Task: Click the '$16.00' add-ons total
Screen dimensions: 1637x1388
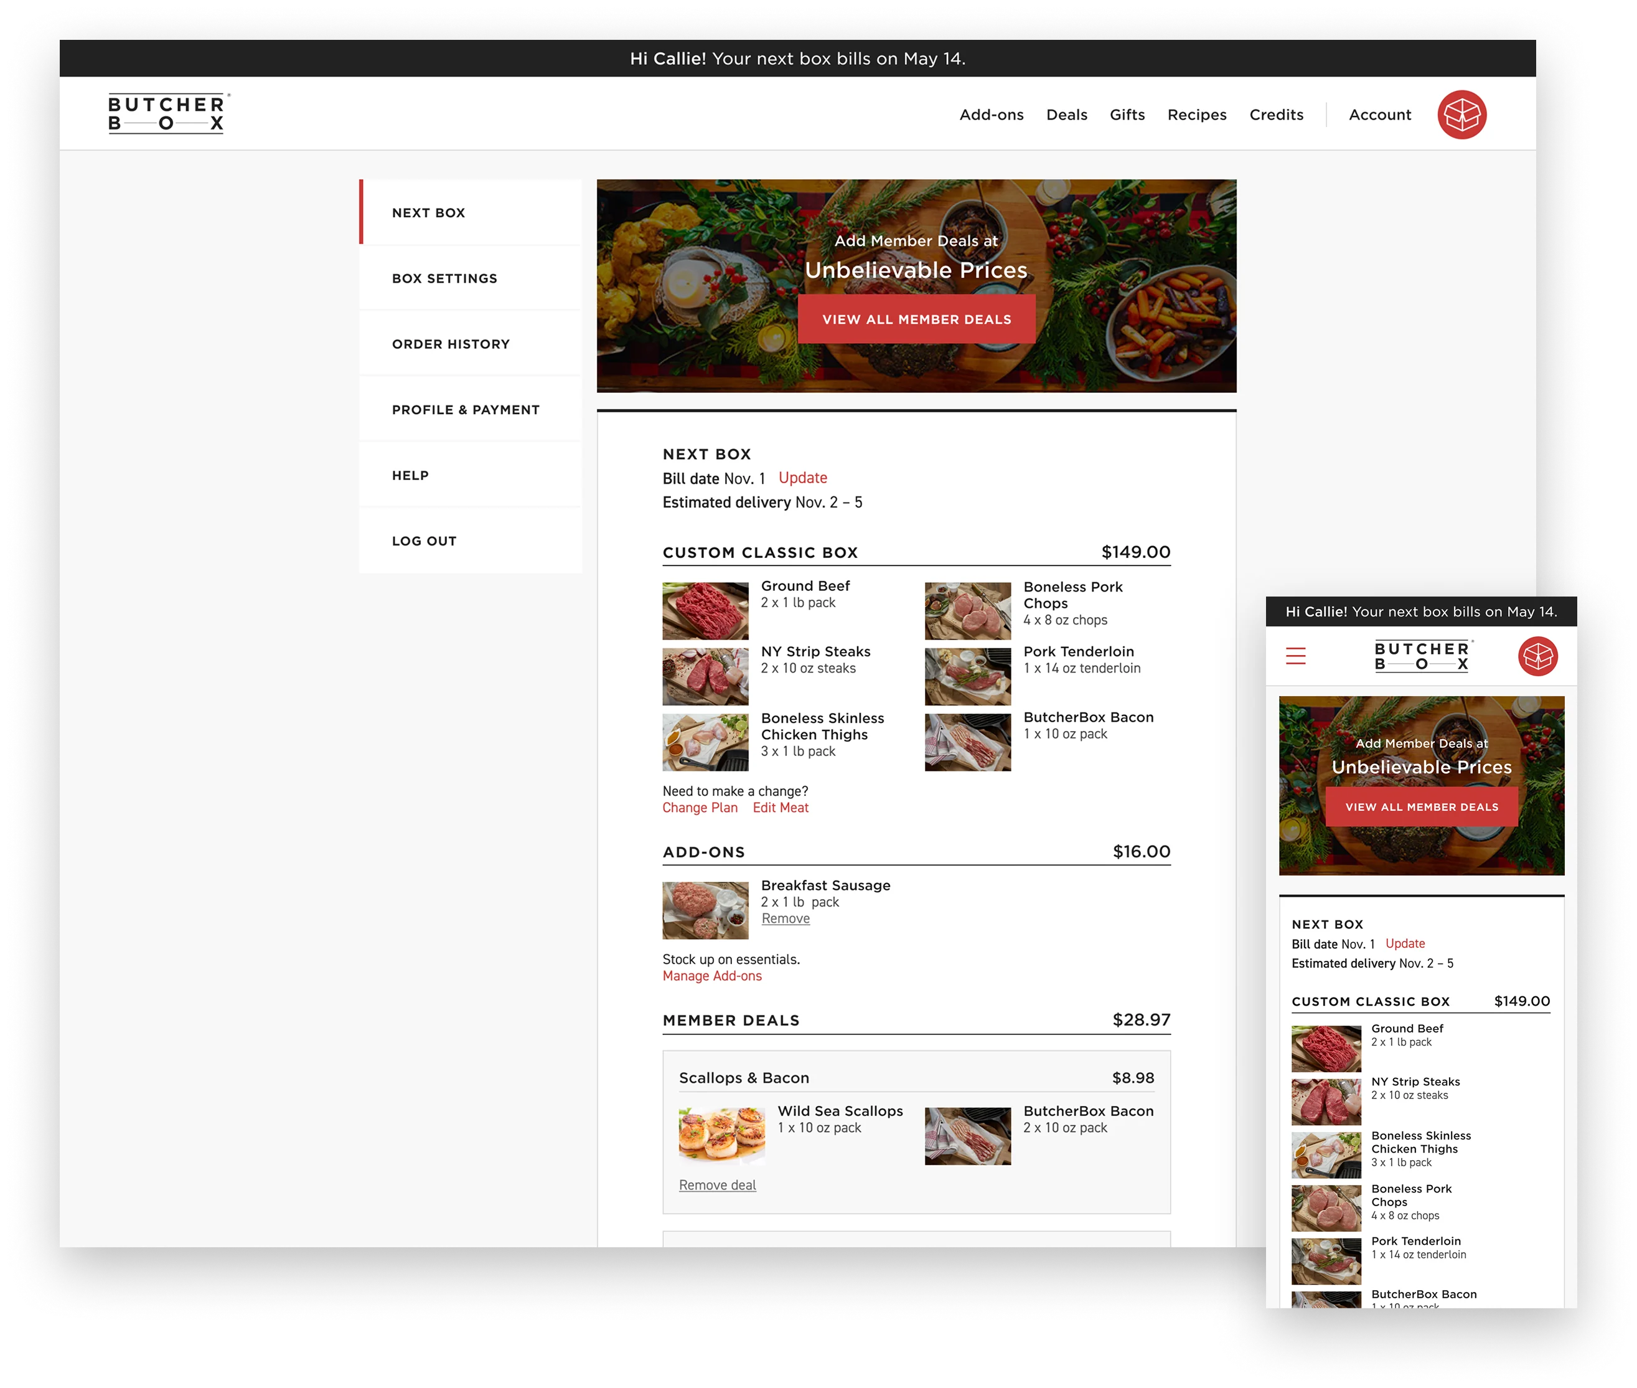Action: pos(1141,851)
